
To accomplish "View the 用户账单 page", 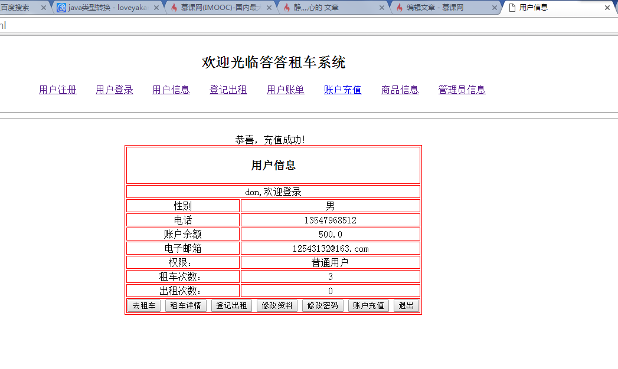I will coord(285,90).
